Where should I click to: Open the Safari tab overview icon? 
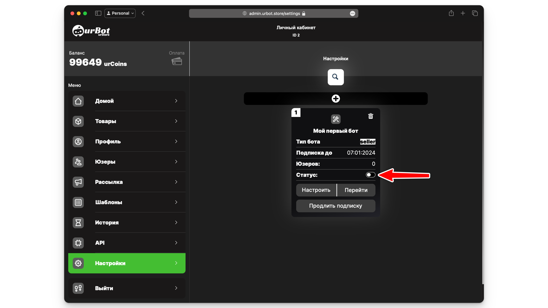475,13
